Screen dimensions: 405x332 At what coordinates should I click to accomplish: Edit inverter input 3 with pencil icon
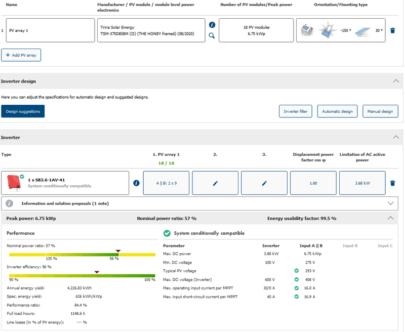(264, 183)
